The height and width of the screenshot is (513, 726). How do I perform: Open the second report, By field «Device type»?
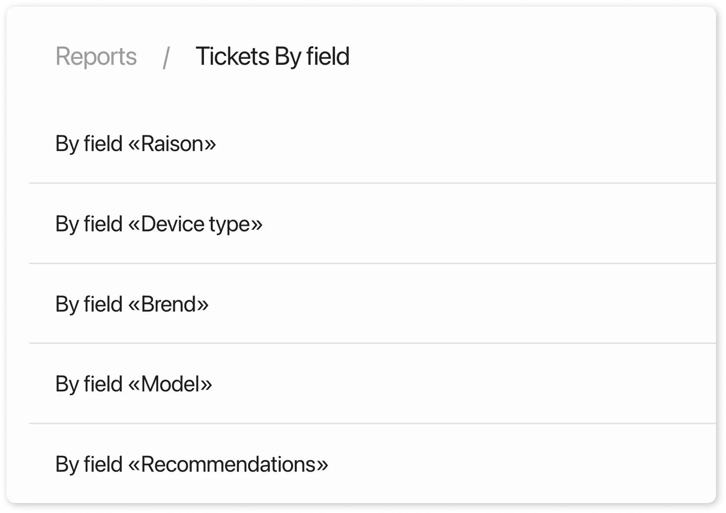point(159,224)
